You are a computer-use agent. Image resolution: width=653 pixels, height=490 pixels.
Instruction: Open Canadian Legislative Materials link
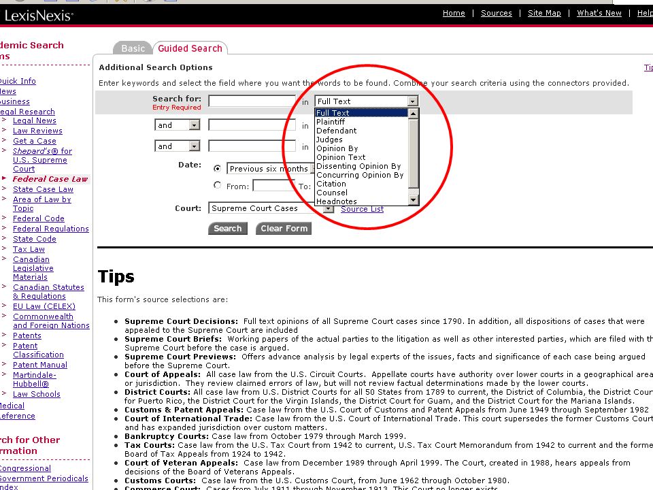pos(33,268)
